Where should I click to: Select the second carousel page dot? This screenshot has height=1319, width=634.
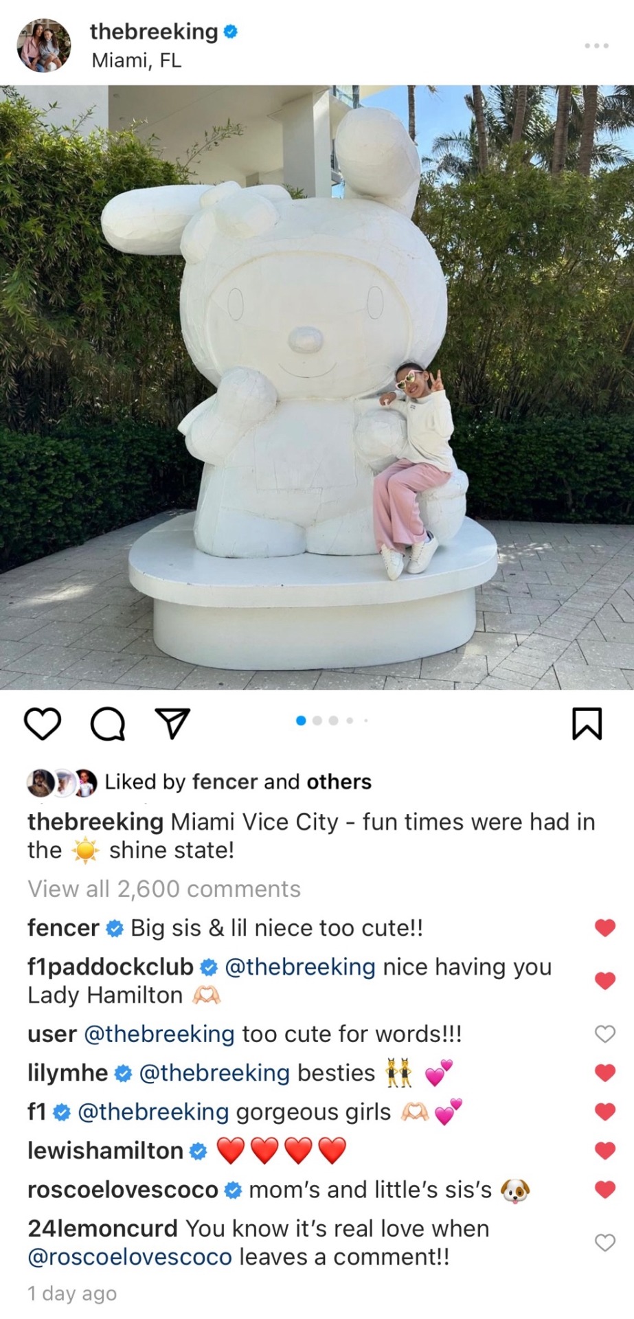coord(317,721)
